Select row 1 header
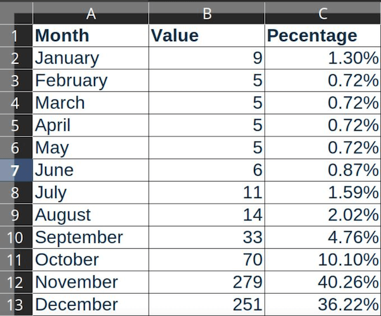The width and height of the screenshot is (381, 316). (16, 36)
